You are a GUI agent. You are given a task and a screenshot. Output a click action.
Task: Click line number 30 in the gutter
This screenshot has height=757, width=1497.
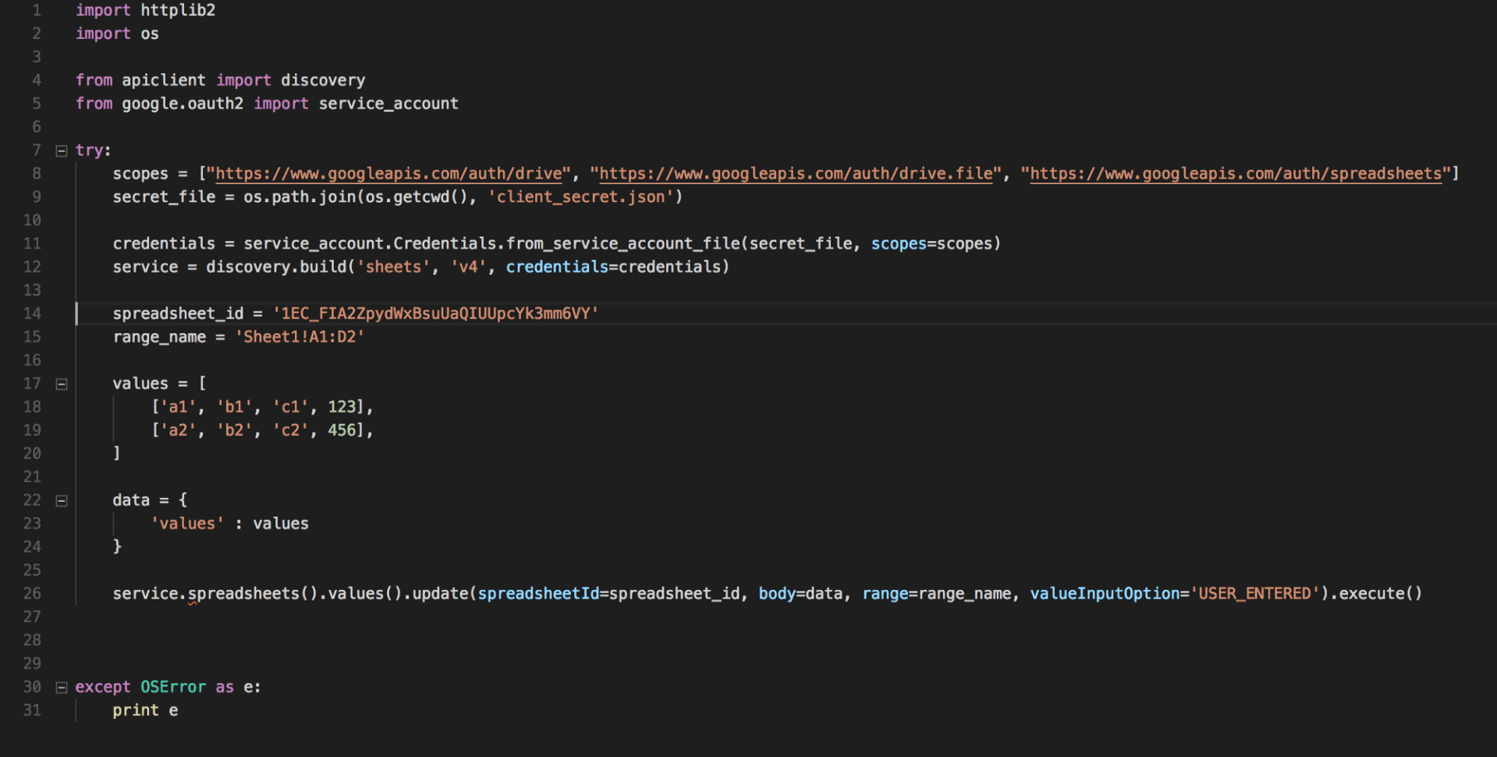pyautogui.click(x=32, y=687)
